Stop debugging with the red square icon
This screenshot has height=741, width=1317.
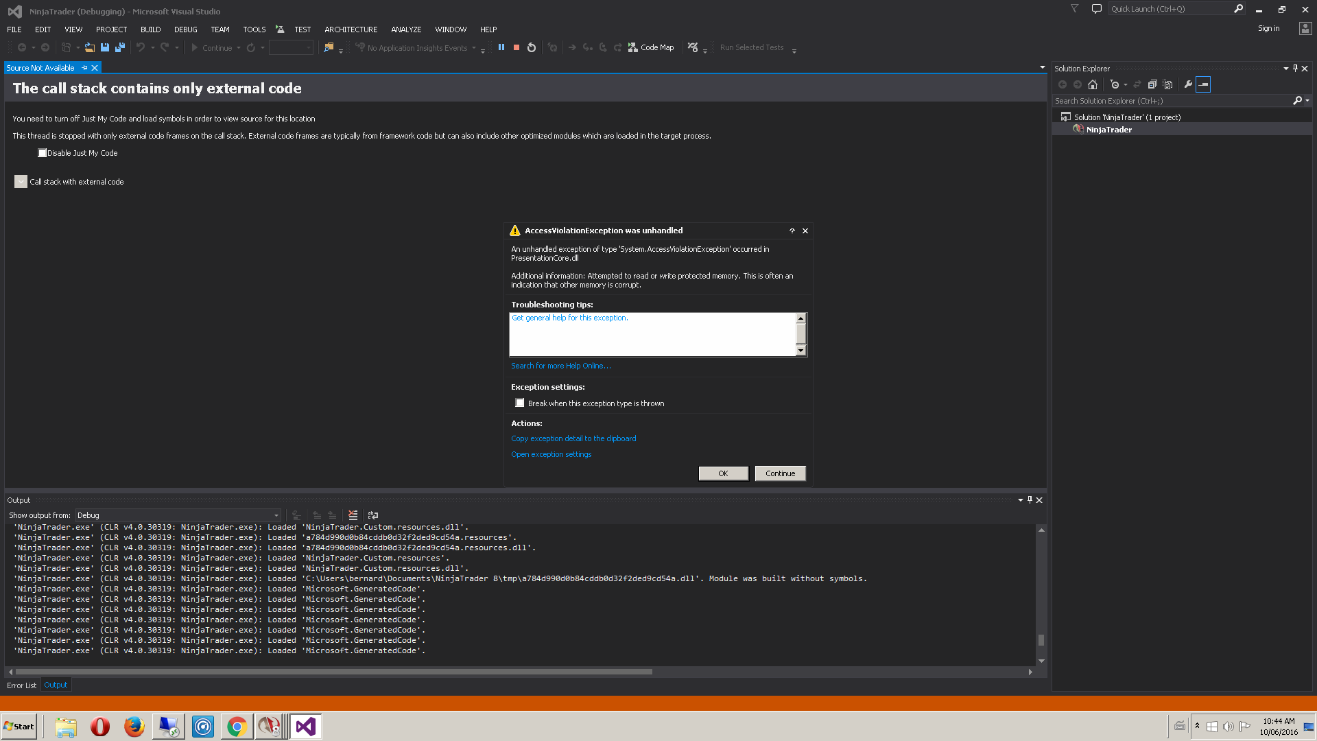(x=517, y=47)
